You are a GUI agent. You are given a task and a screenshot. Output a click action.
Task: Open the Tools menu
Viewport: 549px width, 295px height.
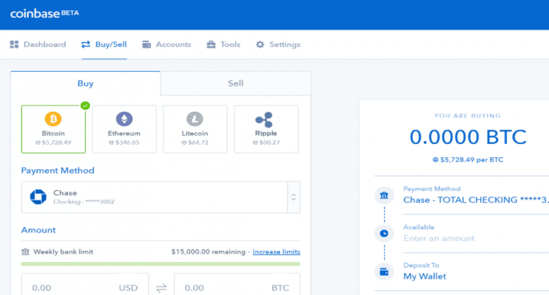pyautogui.click(x=224, y=44)
